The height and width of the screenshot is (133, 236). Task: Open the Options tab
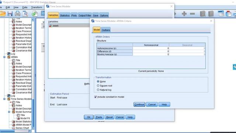click(104, 16)
